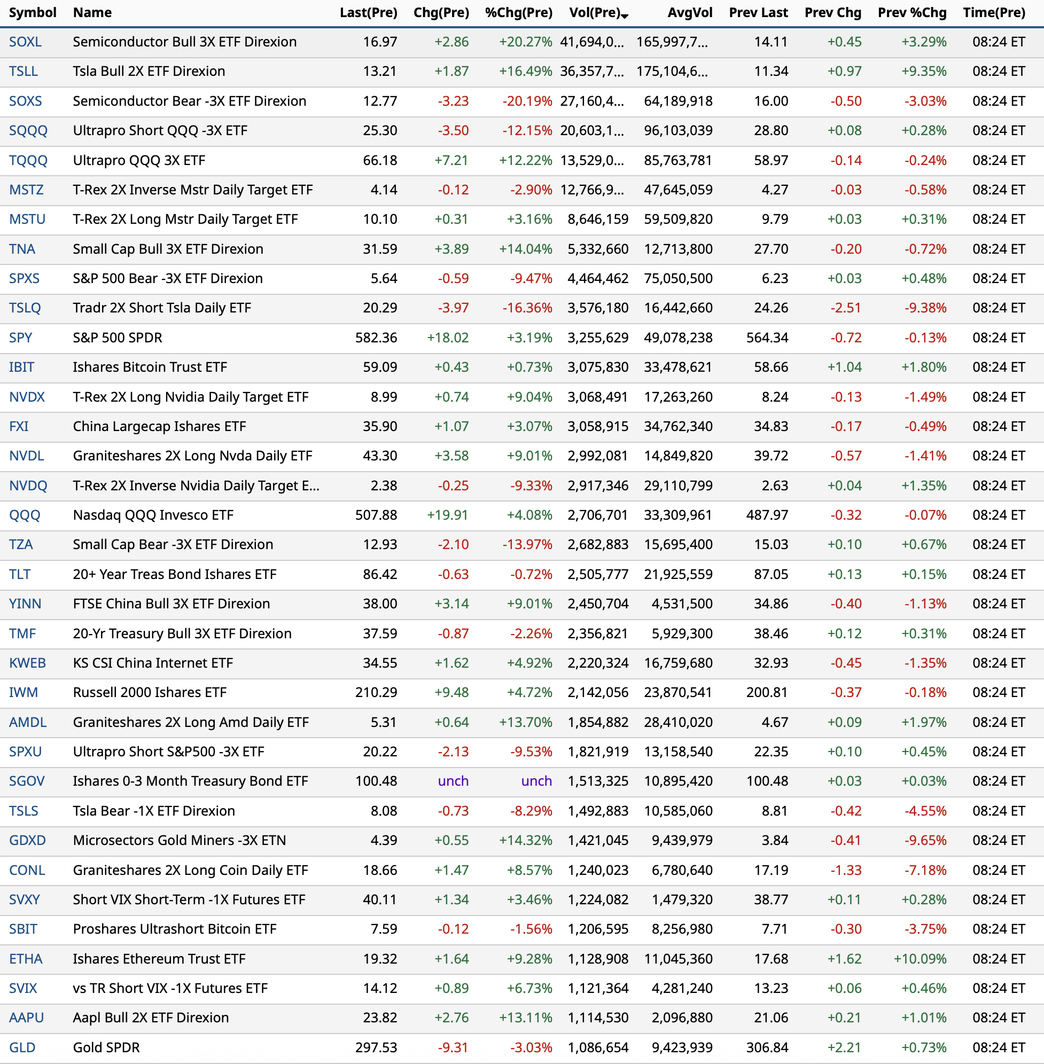This screenshot has height=1064, width=1044.
Task: Click the Vol(Pre) sort arrow indicator
Action: point(625,16)
